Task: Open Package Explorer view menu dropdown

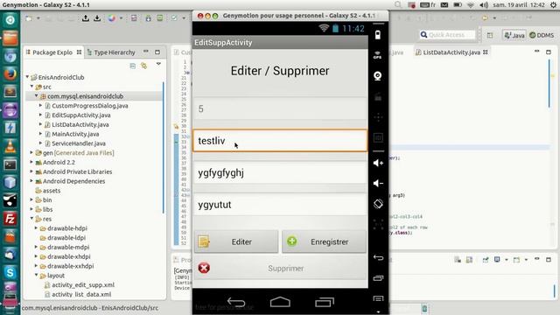Action: point(158,65)
